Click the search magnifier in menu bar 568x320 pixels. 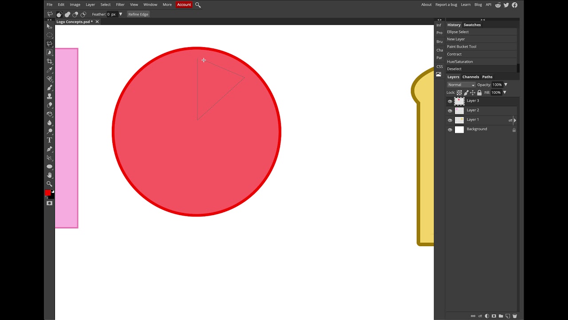coord(198,5)
